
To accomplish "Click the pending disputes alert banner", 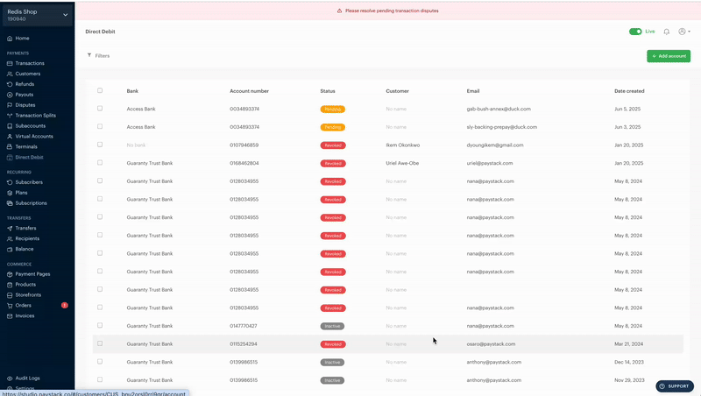I will point(388,11).
